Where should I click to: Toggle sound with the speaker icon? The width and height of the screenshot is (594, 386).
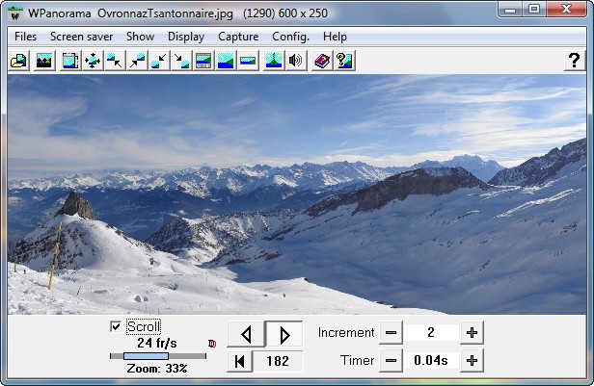(x=296, y=61)
